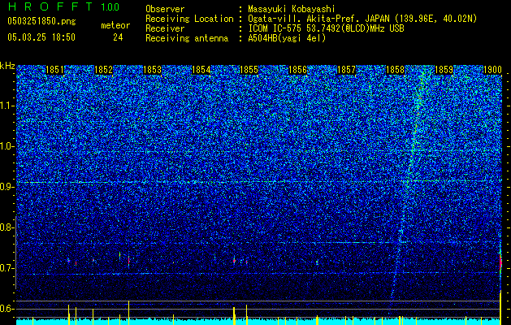This screenshot has width=511, height=325.
Task: Click the 1853 time marker
Action: [152, 70]
